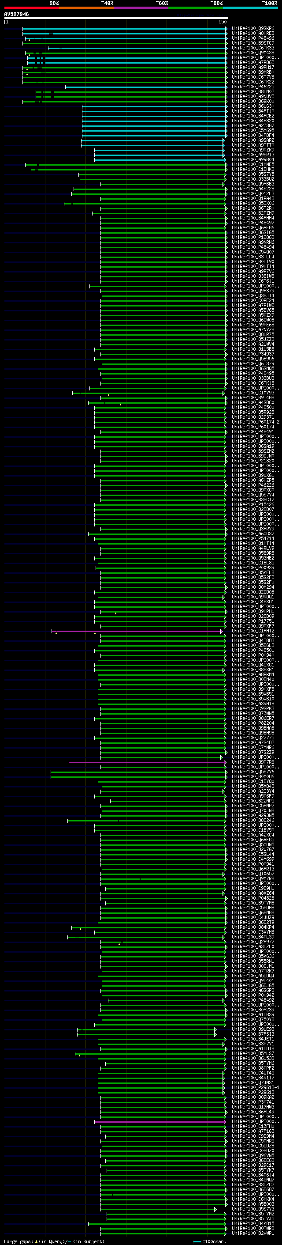Click the red 20% identity legend segment
282x1245 pixels.
[x=31, y=8]
